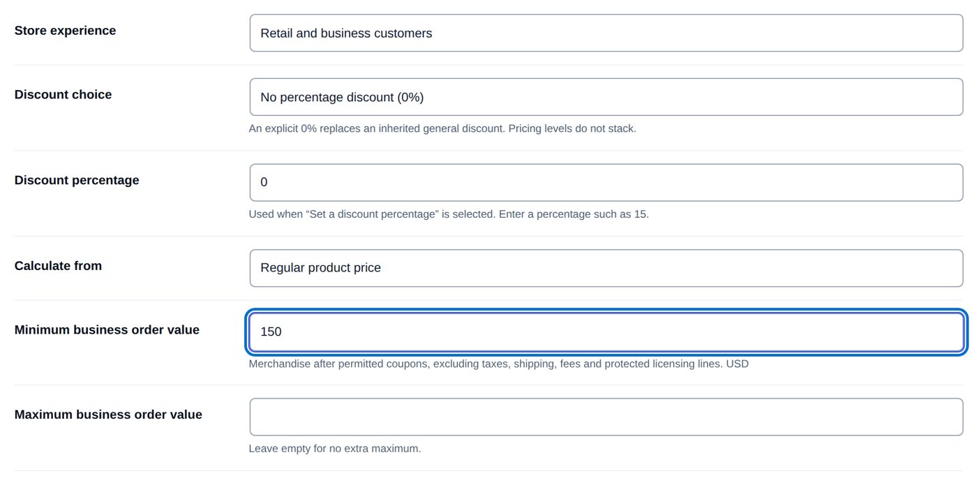The width and height of the screenshot is (977, 485).
Task: Click the Maximum business order value label
Action: coord(108,415)
